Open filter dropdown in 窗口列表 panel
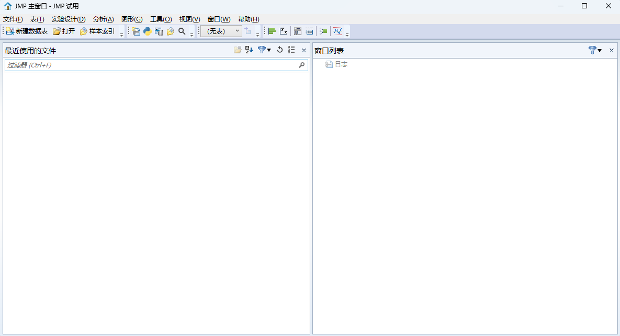Viewport: 620px width, 336px height. (595, 51)
